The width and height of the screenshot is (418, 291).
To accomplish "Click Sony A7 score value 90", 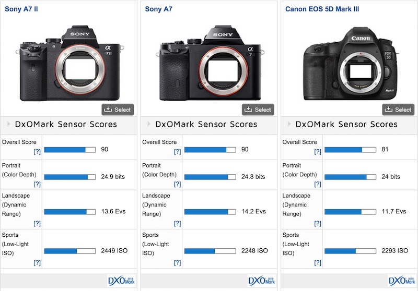I will (x=245, y=149).
